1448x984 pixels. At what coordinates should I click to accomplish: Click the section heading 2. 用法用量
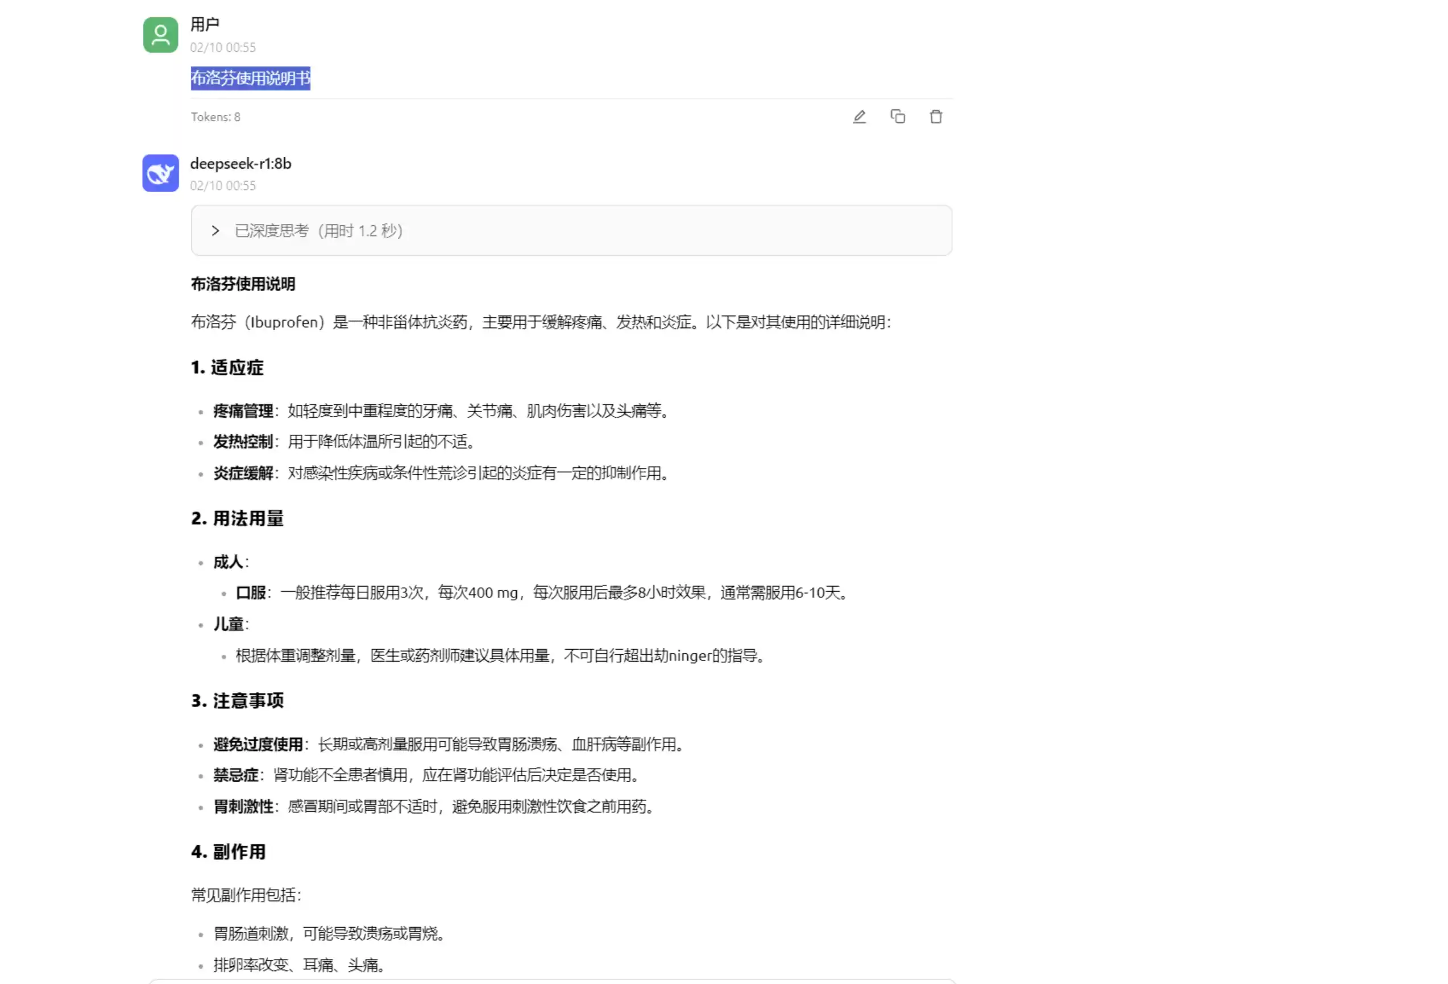click(x=238, y=518)
